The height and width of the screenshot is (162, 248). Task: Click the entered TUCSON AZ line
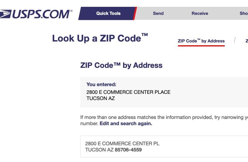click(x=100, y=98)
